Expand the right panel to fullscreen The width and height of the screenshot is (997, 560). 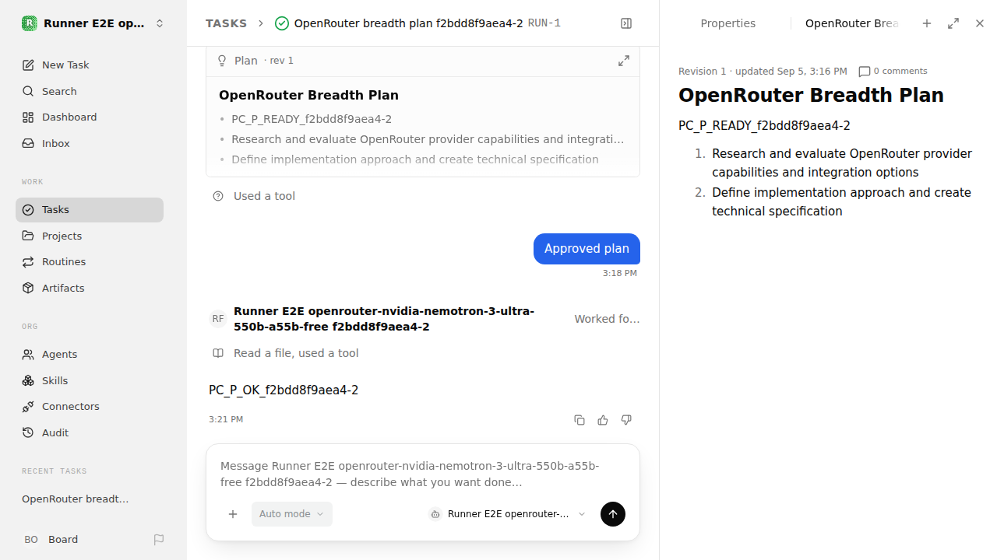pos(953,23)
